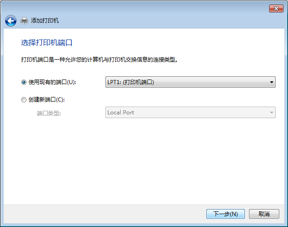Expand the existing port list via its arrow

[x=271, y=82]
